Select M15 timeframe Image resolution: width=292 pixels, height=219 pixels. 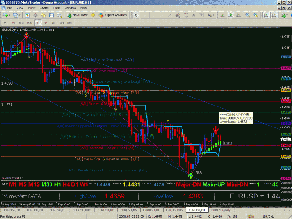point(21,23)
